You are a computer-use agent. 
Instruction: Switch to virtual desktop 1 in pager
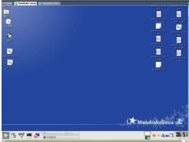tap(147, 133)
